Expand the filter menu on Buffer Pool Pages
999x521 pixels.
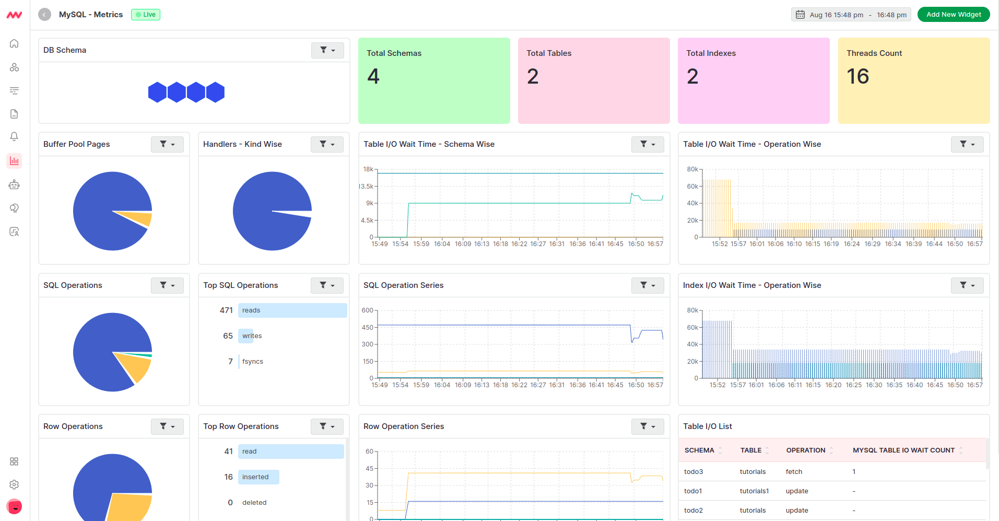[x=167, y=144]
